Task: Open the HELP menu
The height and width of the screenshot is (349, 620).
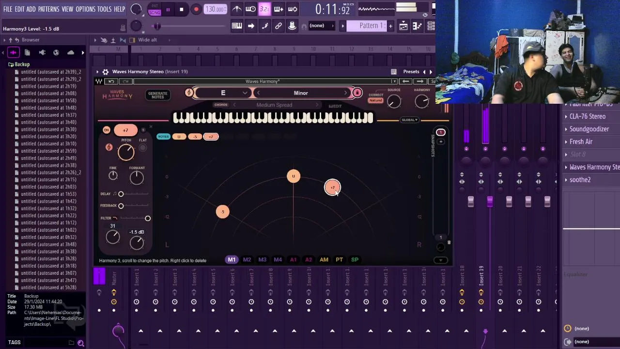Action: coord(119,9)
